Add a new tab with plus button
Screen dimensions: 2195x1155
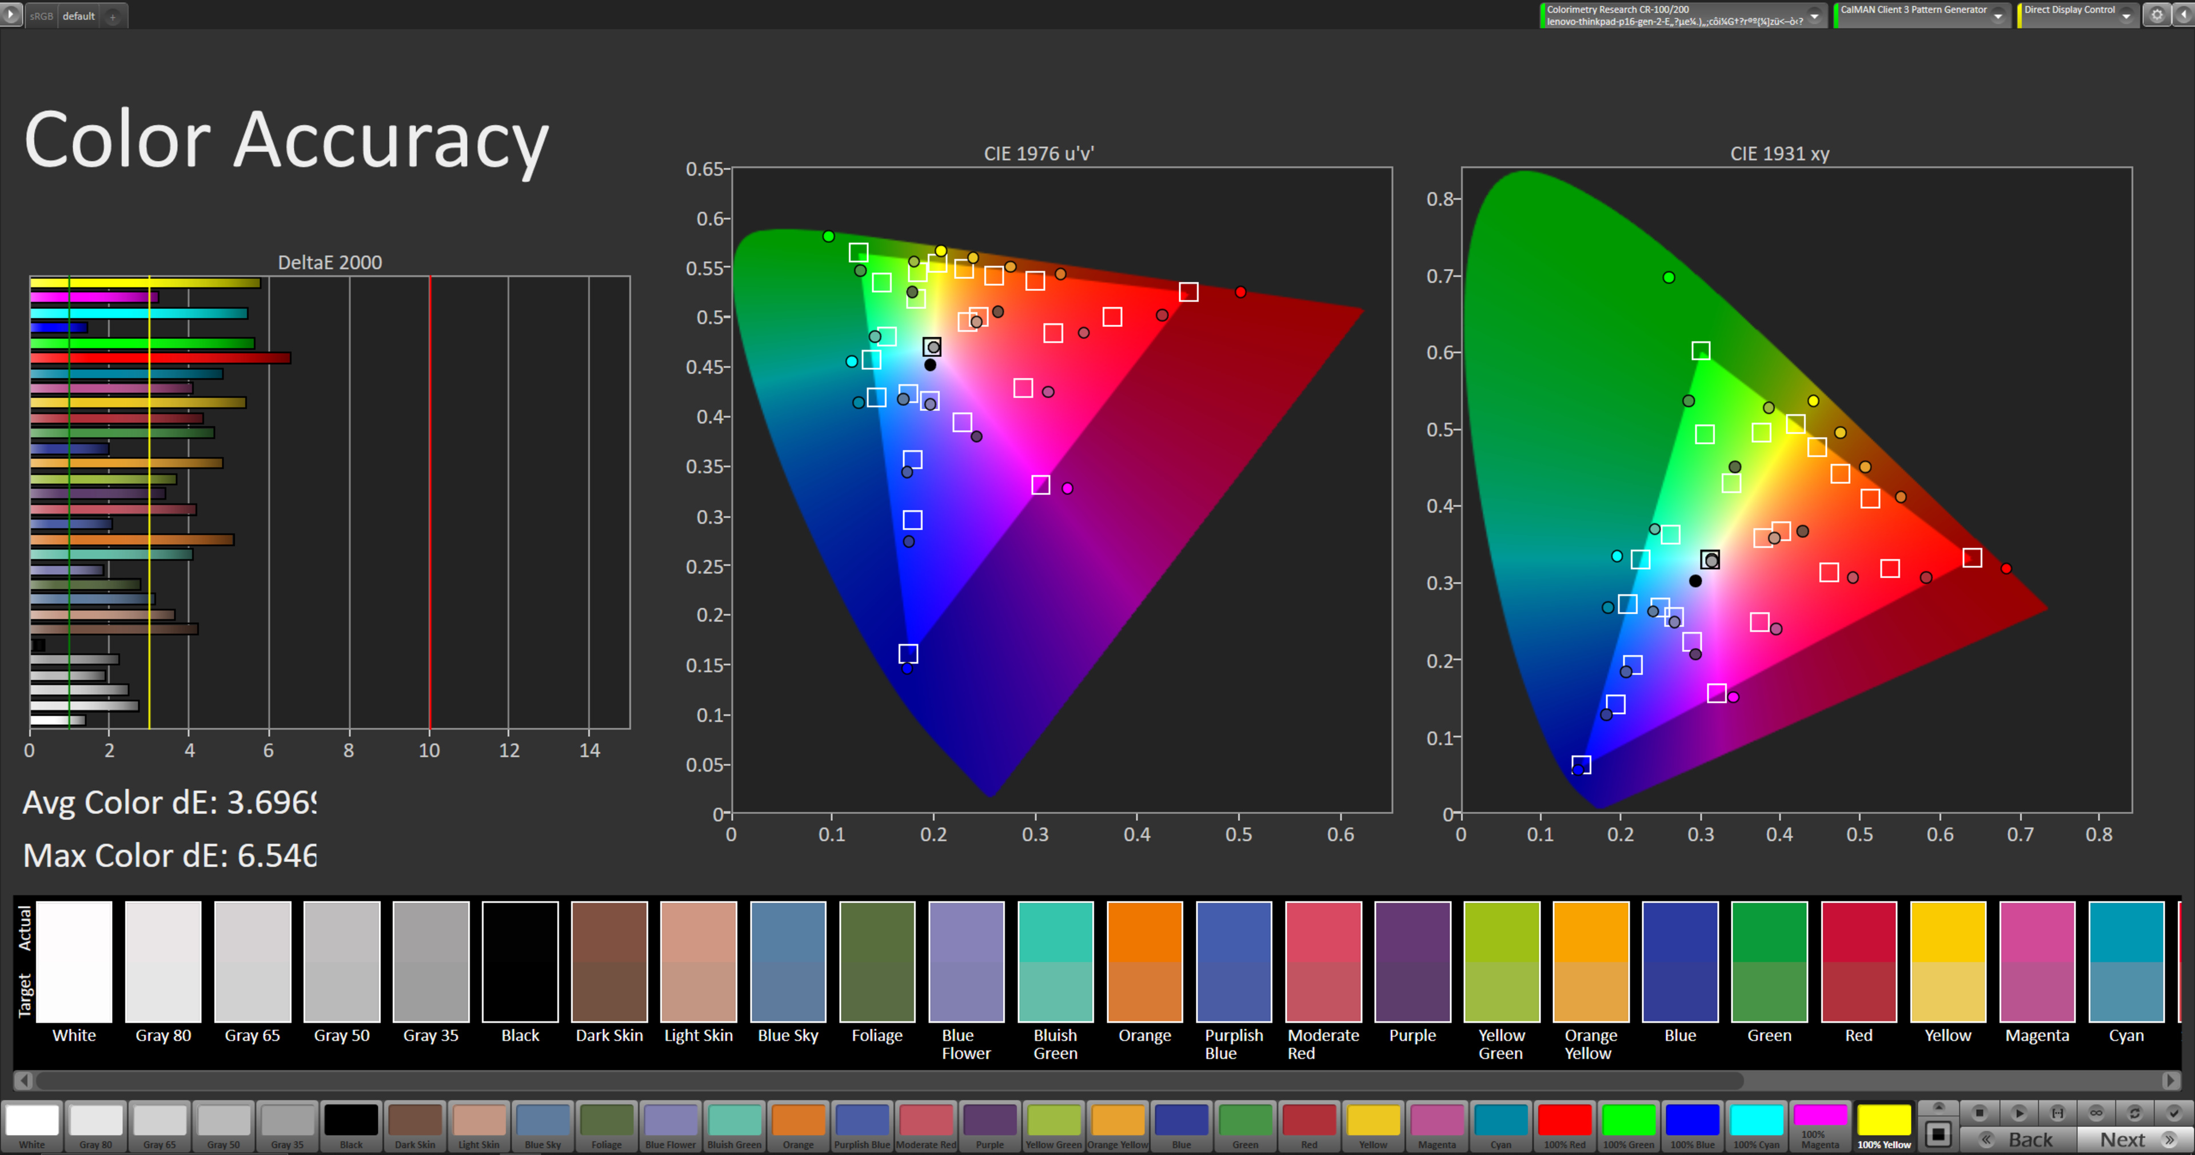click(x=113, y=16)
